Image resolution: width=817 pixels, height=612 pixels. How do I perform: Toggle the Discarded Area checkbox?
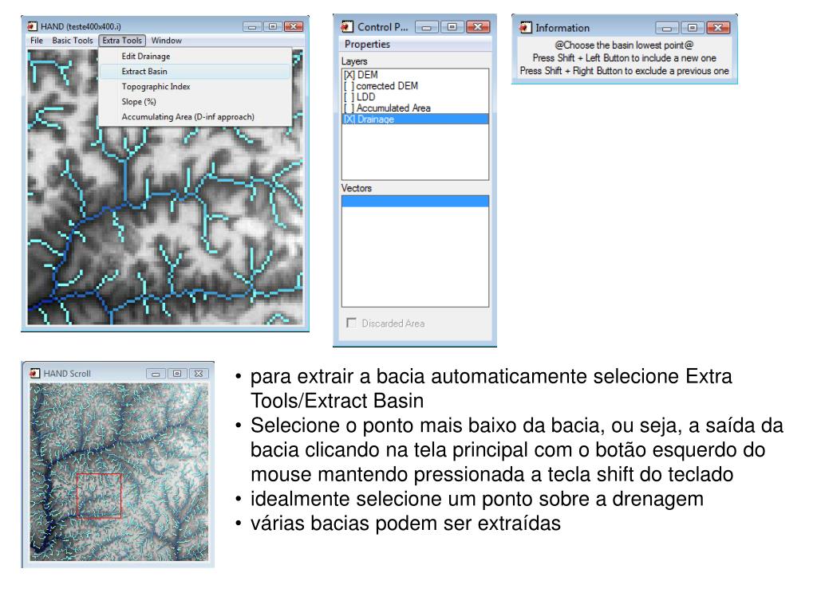click(352, 324)
